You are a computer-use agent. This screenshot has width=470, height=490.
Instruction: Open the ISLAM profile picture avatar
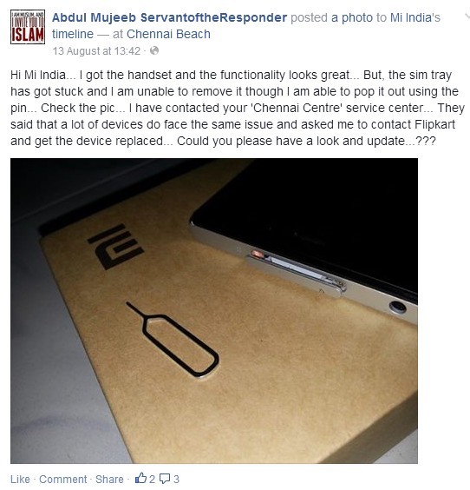pyautogui.click(x=28, y=27)
